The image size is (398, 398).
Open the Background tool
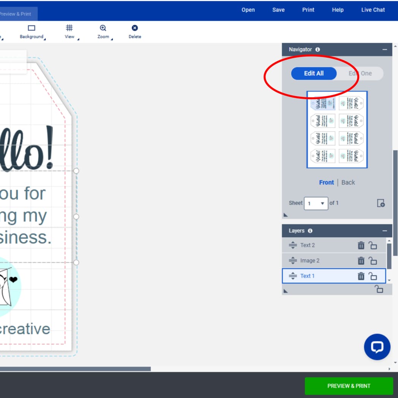[x=32, y=32]
